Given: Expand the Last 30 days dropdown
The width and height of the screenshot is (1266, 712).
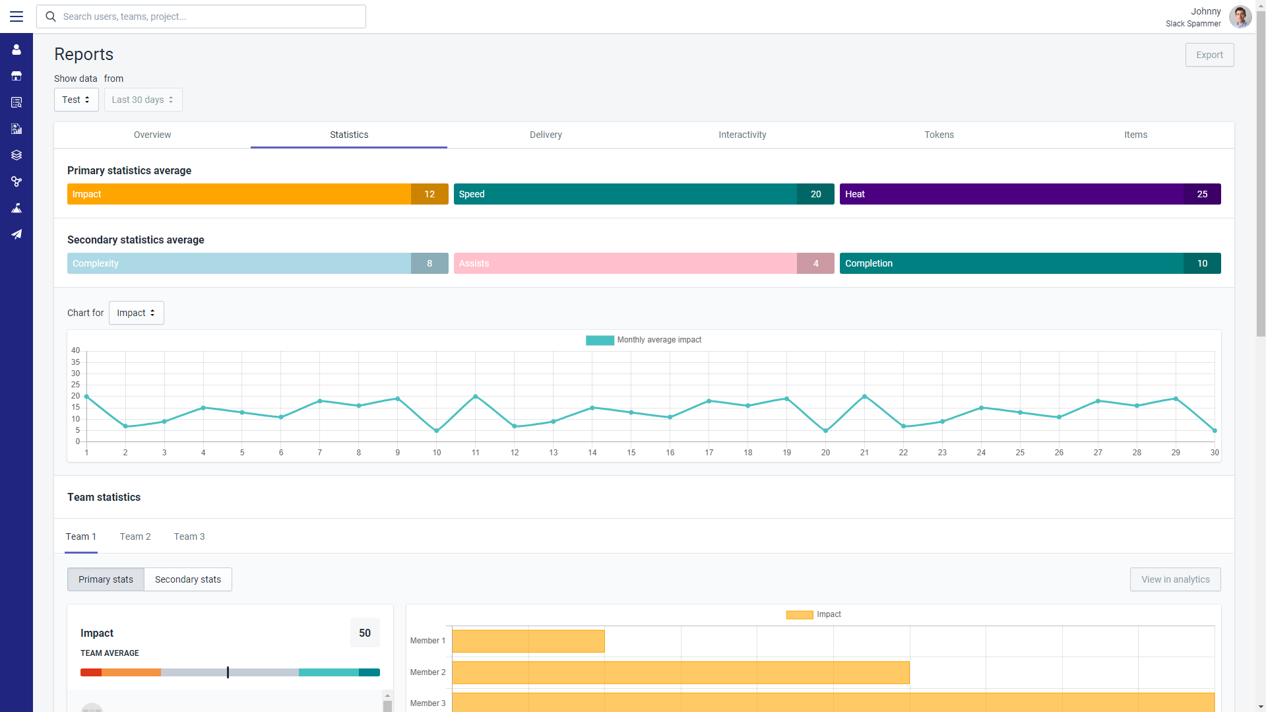Looking at the screenshot, I should pyautogui.click(x=142, y=100).
